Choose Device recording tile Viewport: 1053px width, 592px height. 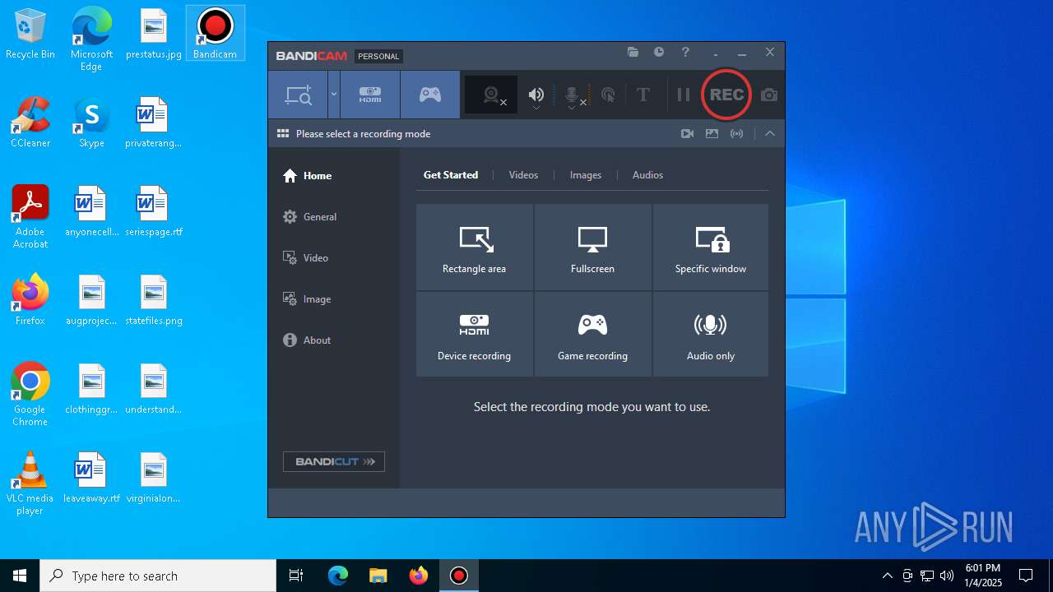point(475,335)
